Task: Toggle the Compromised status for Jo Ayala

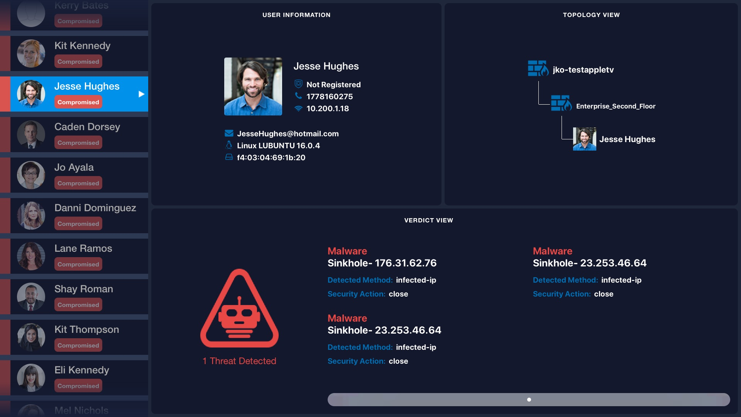Action: point(78,183)
